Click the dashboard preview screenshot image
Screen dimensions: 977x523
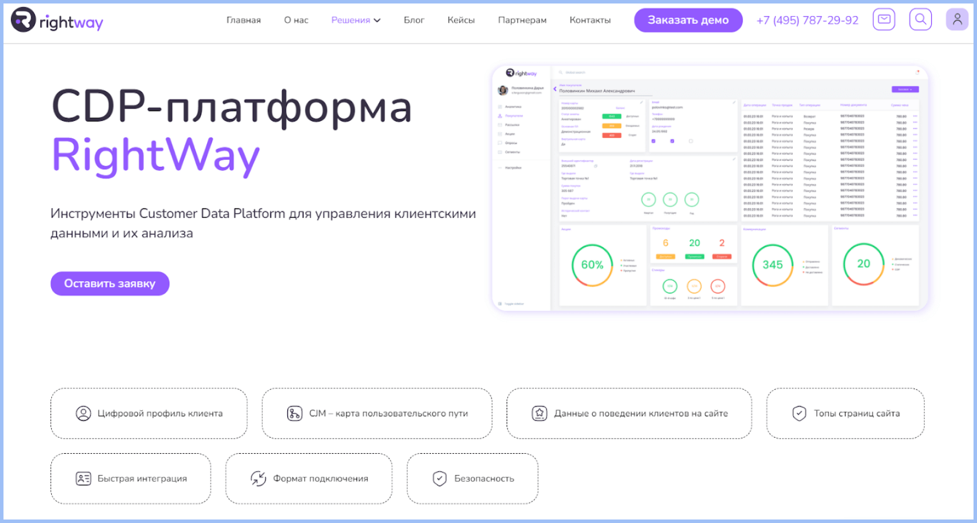pyautogui.click(x=710, y=188)
